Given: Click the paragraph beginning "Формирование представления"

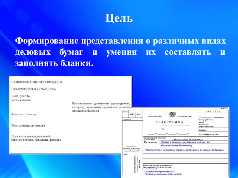Looking at the screenshot, I should [x=120, y=52].
